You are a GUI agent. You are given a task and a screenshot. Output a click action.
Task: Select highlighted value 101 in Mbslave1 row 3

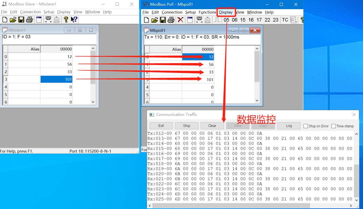pos(56,79)
